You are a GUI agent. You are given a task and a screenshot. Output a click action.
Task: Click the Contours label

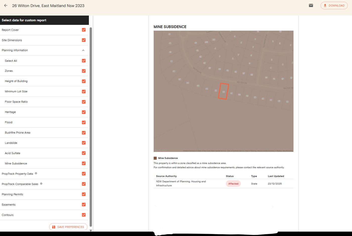click(x=8, y=215)
